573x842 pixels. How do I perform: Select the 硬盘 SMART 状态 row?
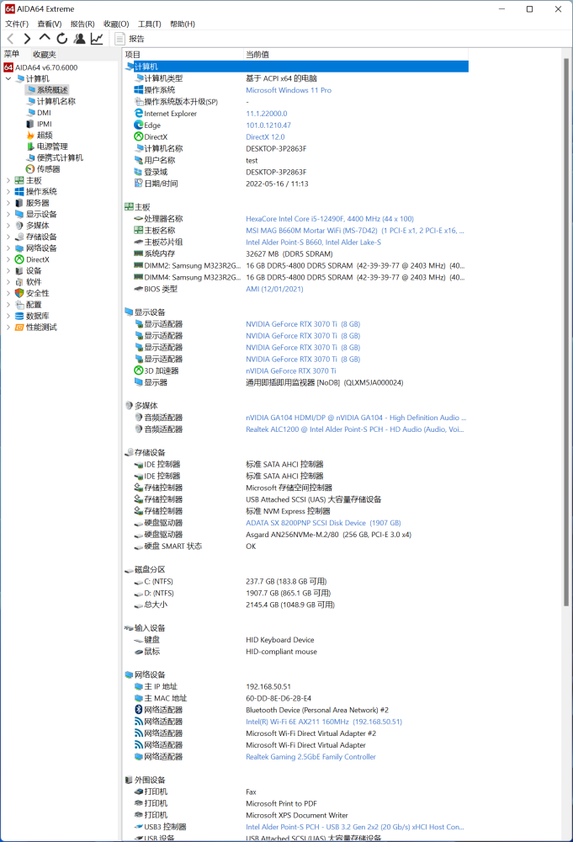click(295, 546)
